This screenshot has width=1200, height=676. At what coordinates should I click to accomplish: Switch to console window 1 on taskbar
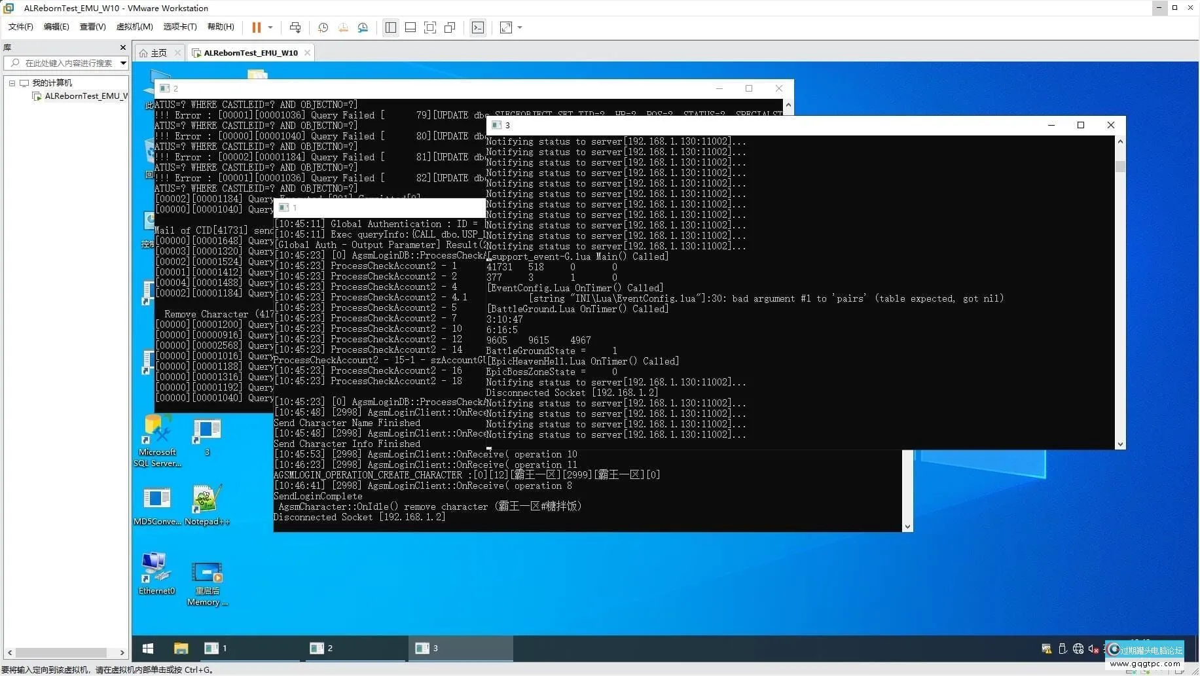click(216, 648)
